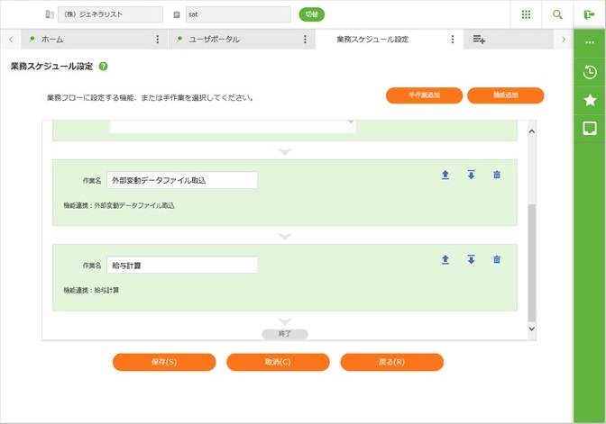Open favorites star icon in sidebar
The width and height of the screenshot is (606, 424).
590,100
